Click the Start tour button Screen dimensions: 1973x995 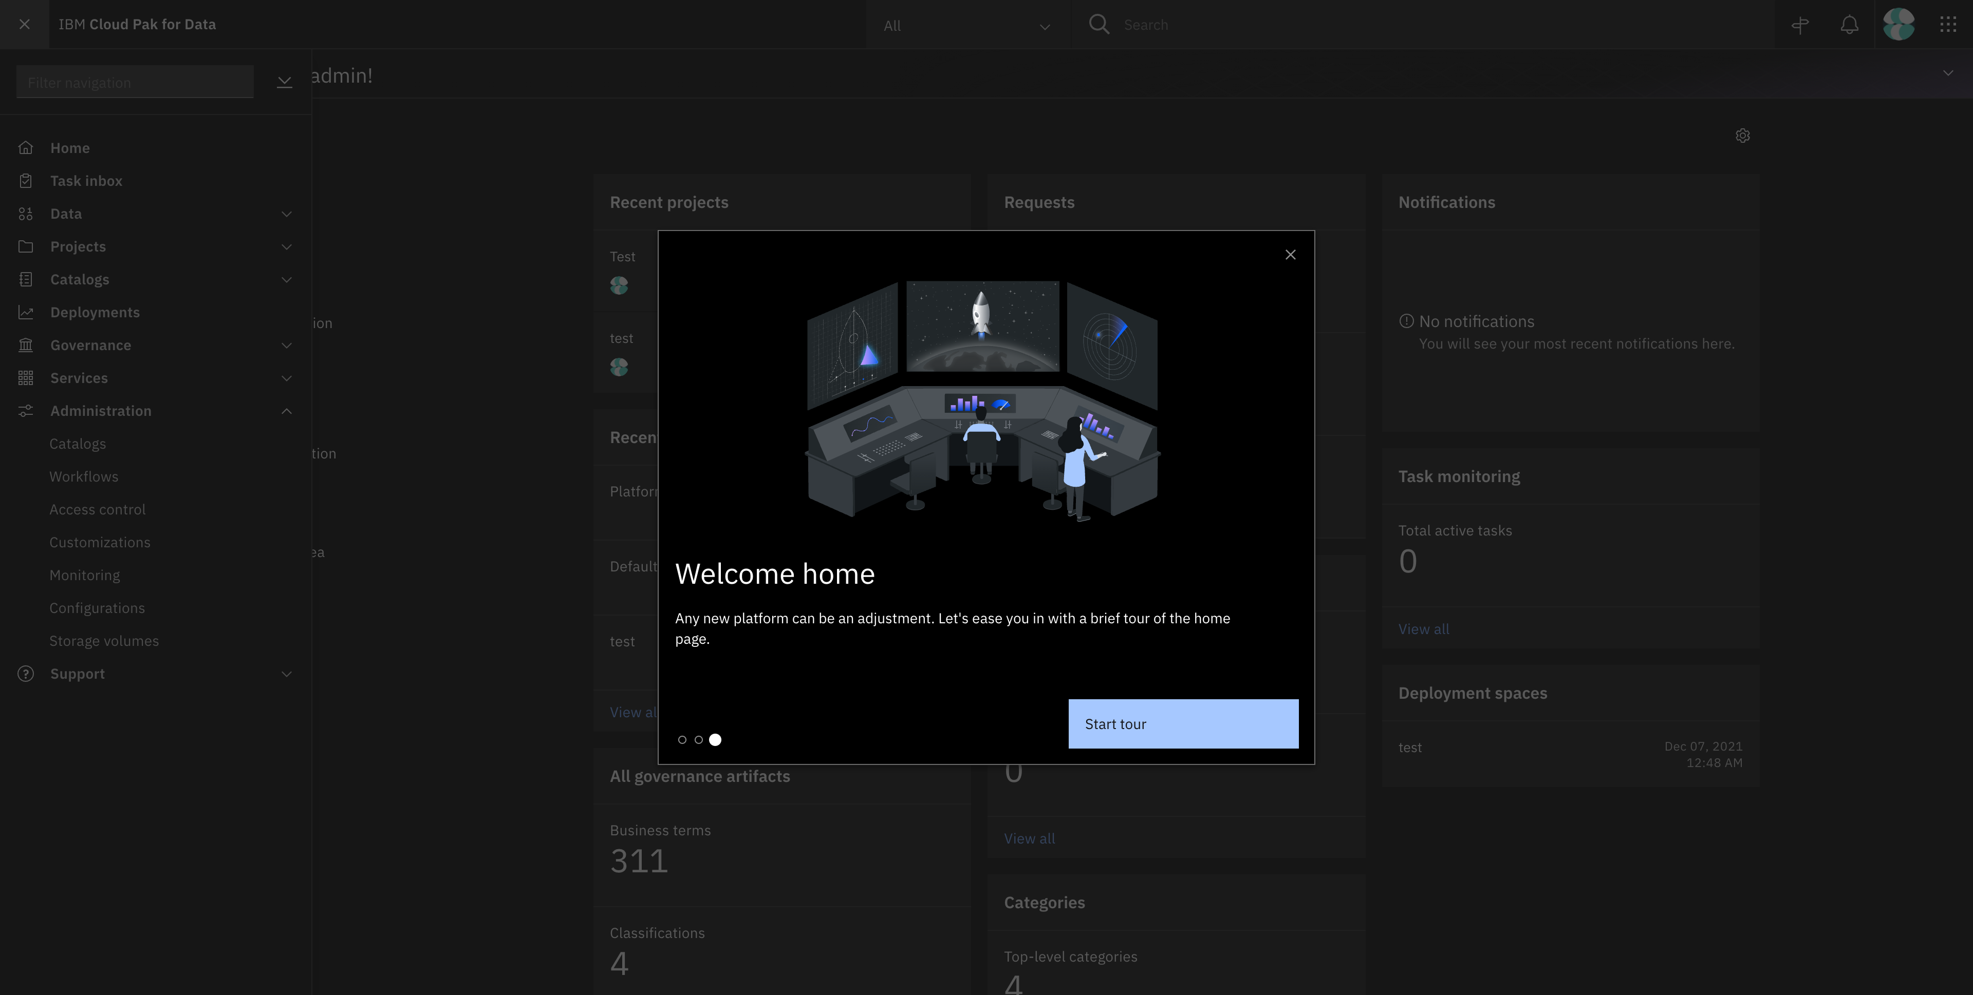pos(1183,724)
